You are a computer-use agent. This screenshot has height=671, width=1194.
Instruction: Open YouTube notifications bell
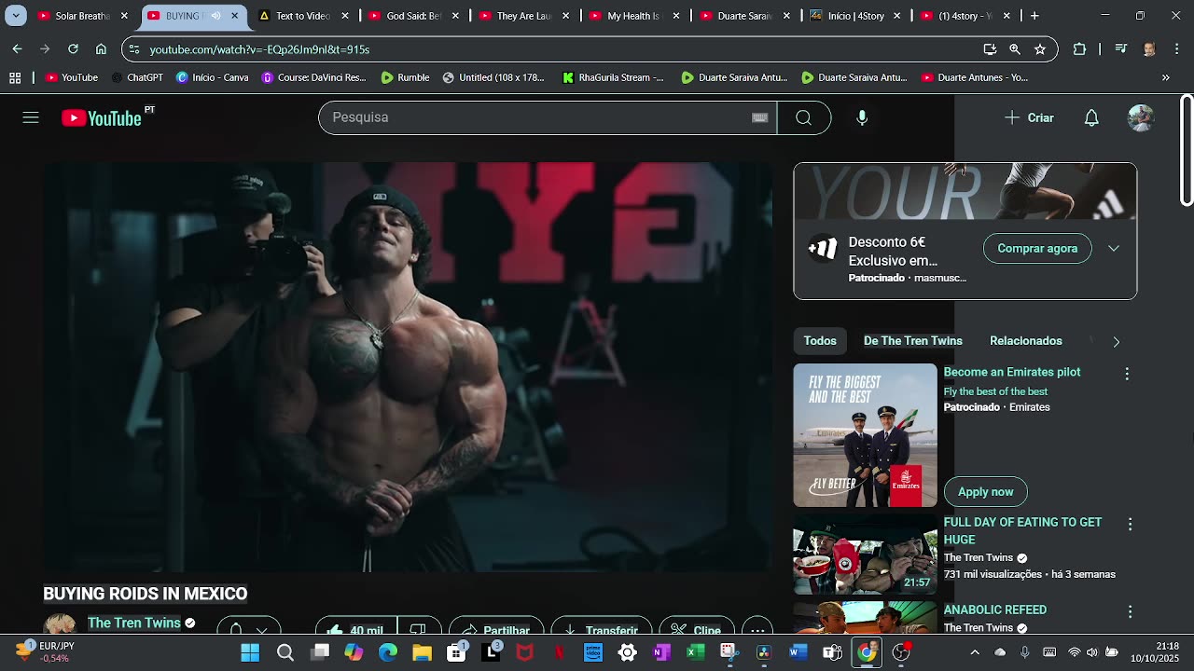pos(1091,117)
